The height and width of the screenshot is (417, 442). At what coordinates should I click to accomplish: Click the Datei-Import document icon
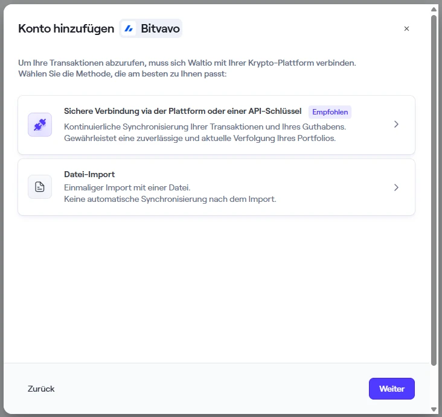(x=40, y=187)
